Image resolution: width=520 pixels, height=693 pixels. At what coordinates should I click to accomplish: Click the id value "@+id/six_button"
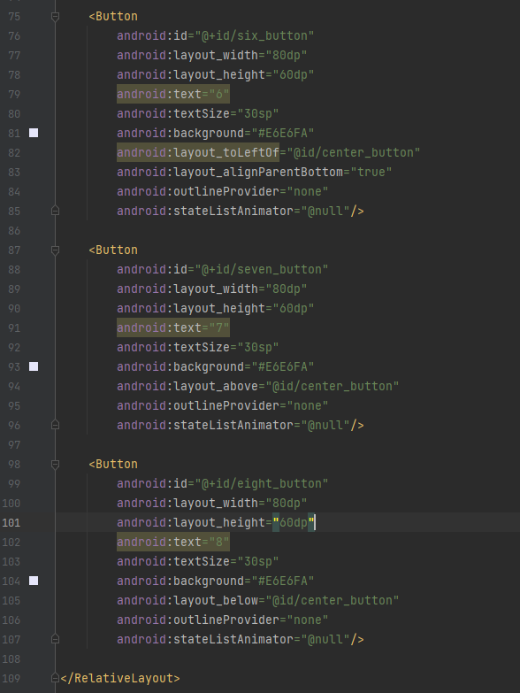coord(255,35)
